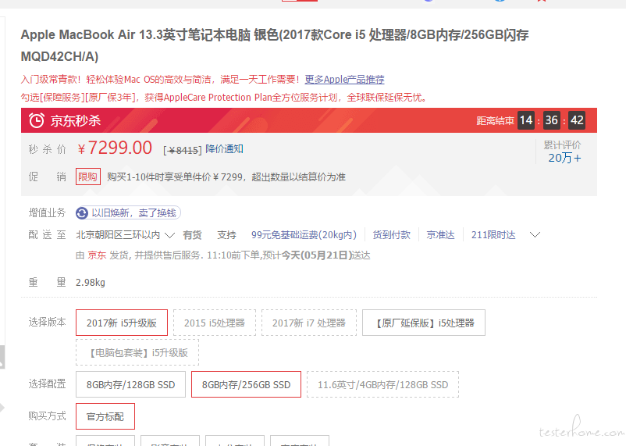626x446 pixels.
Task: Select version 2017新 i5升级版
Action: point(122,323)
